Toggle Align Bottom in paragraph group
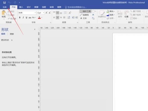Image resolution: width=148 pixels, height=111 pixels. (x=61, y=13)
